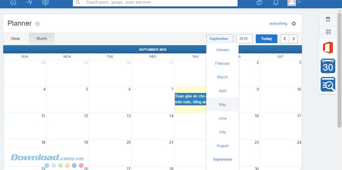Collapse the September month dropdown

[219, 39]
